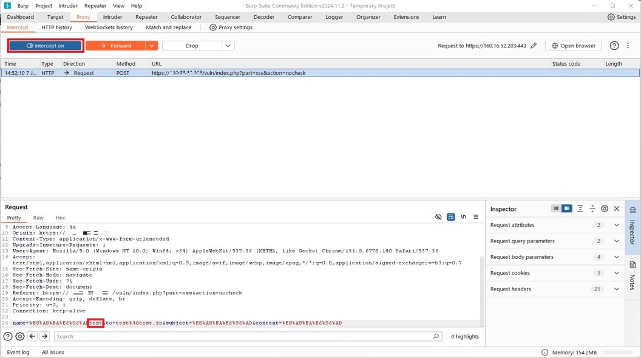Click the pencil edit target icon

(534, 46)
